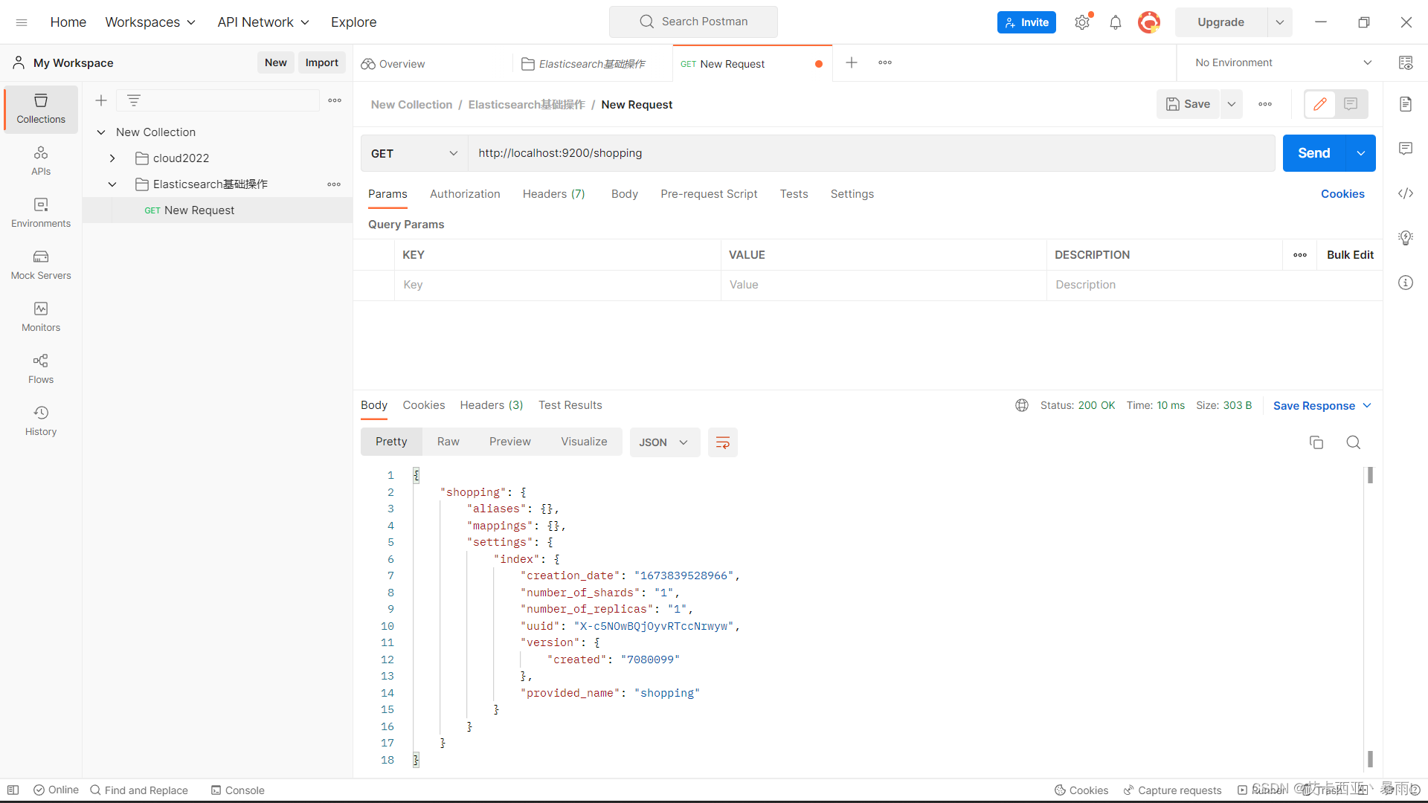
Task: Open the JSON format dropdown
Action: [664, 442]
